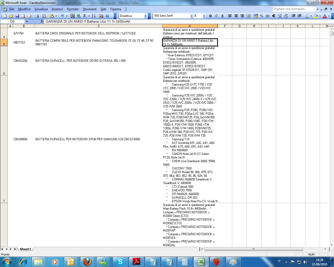Open Internet Explorer from the taskbar
Viewport: 334px width, 267px height.
click(23, 262)
